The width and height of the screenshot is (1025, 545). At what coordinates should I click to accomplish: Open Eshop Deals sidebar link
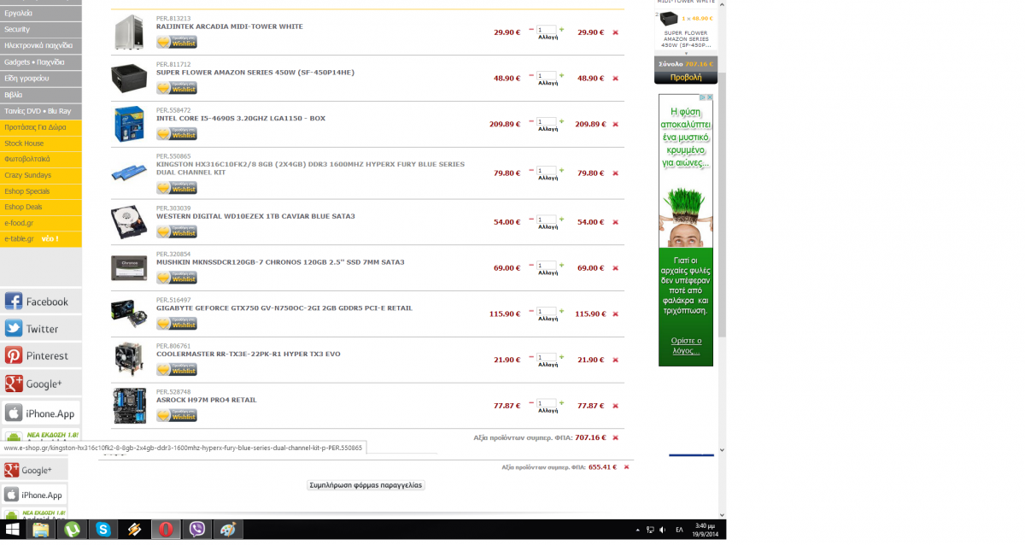tap(41, 208)
